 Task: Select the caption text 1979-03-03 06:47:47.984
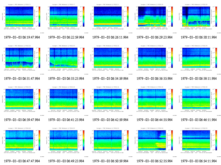[x=22, y=161]
